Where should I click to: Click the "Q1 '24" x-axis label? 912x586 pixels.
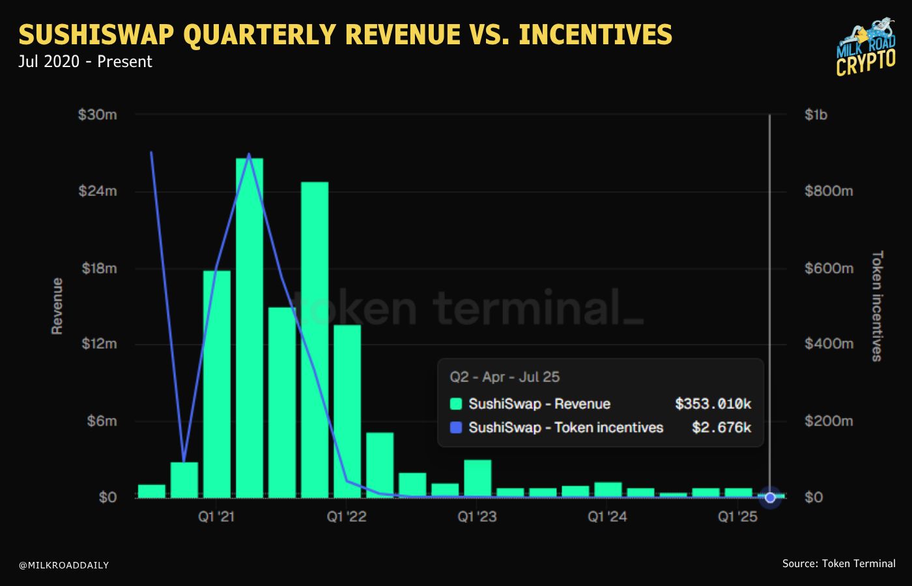pyautogui.click(x=608, y=517)
